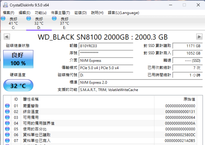The width and height of the screenshot is (205, 145).
Task: Click raw value 000000021ADB5
Action: coord(180,141)
